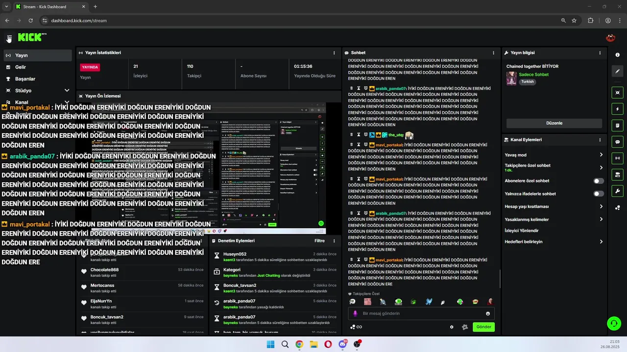Open the green headset support button

(x=613, y=323)
